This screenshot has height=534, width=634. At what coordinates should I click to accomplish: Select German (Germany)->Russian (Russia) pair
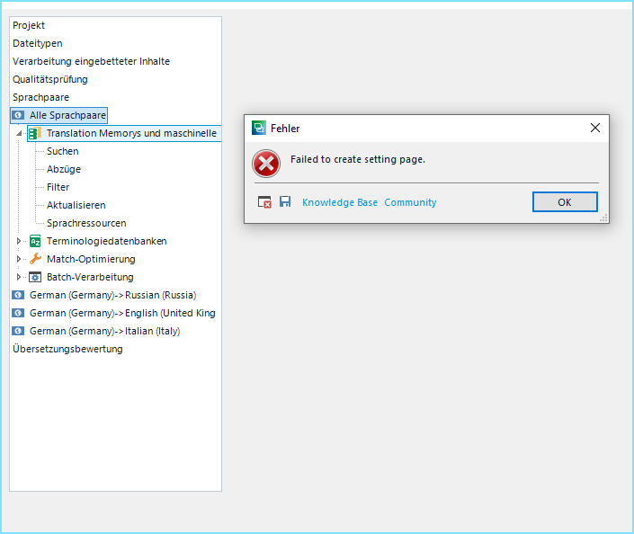coord(112,295)
